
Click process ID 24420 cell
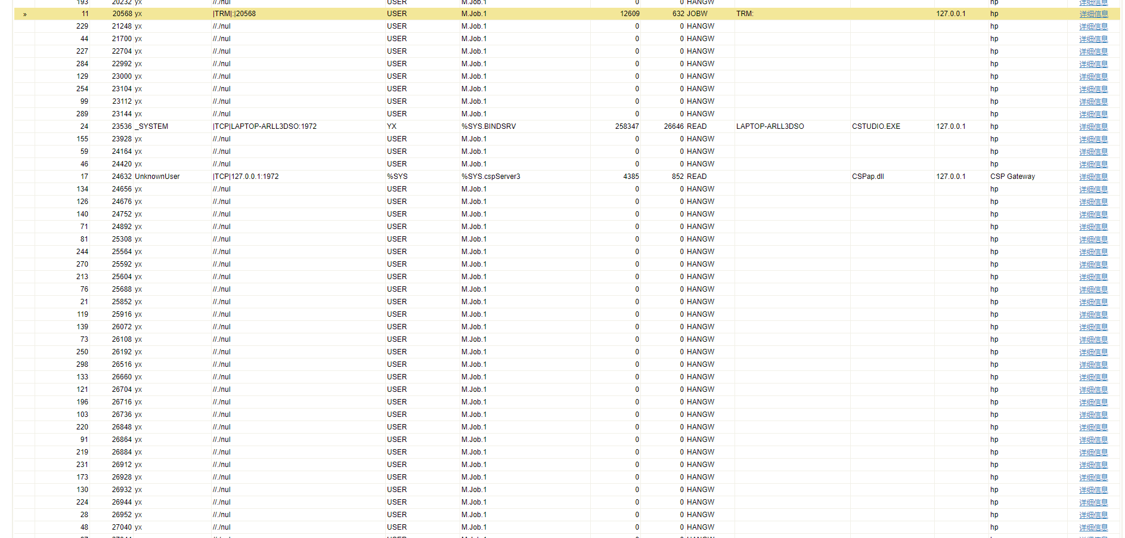point(122,164)
